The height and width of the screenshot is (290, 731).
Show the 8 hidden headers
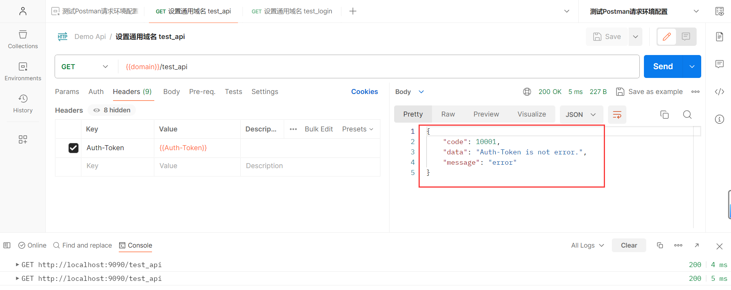point(112,110)
